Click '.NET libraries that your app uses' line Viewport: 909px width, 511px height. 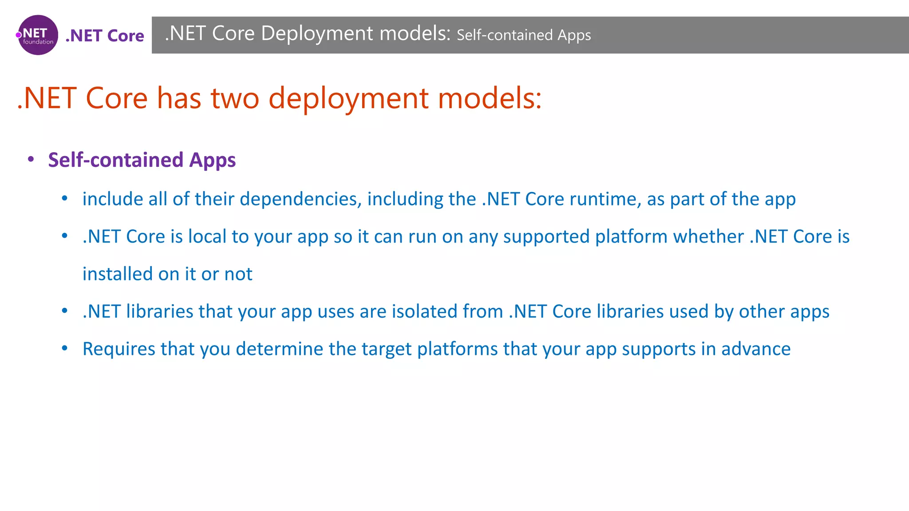click(x=455, y=311)
